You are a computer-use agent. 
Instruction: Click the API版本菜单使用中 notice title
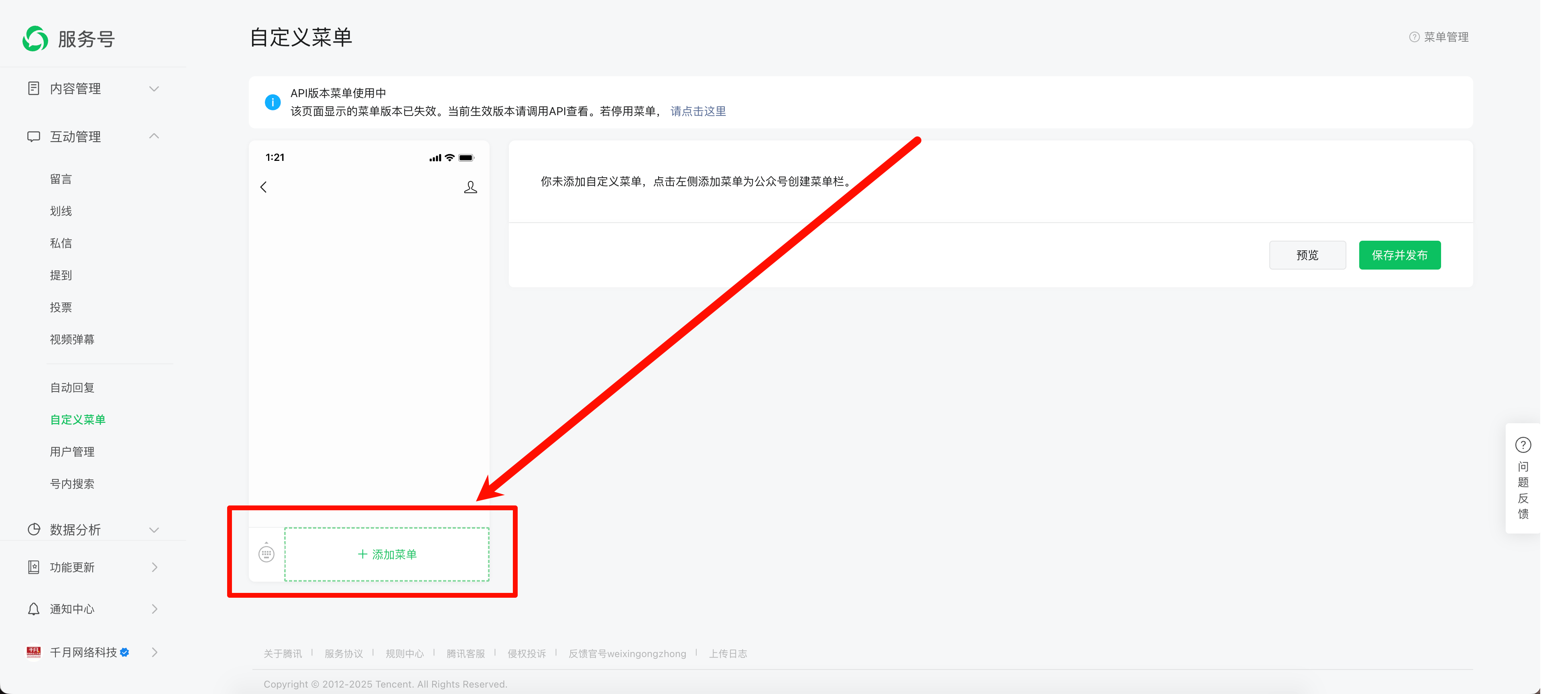339,93
